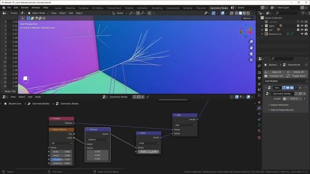Open the Blender logo application menu

pyautogui.click(x=4, y=8)
